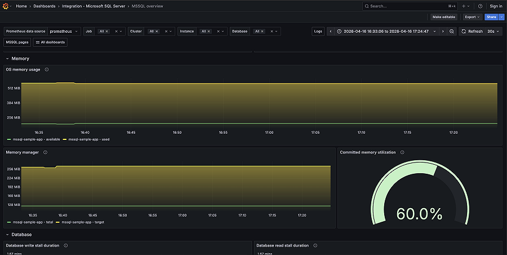Click the zoom out time range icon
Viewport: 507px width, 255px height.
(452, 32)
